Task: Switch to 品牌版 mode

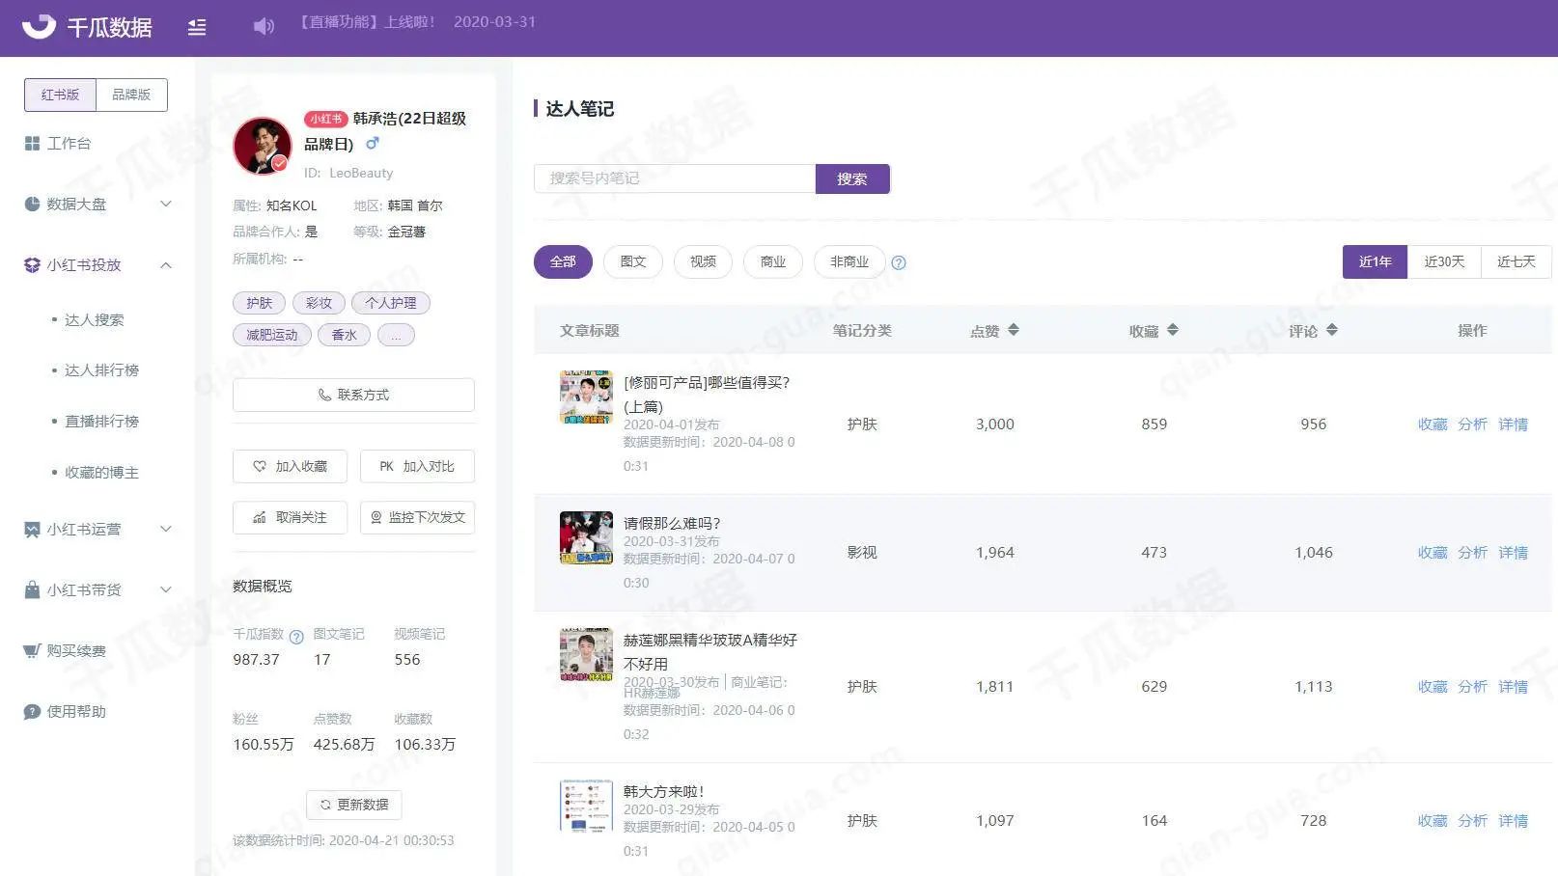Action: [x=131, y=95]
